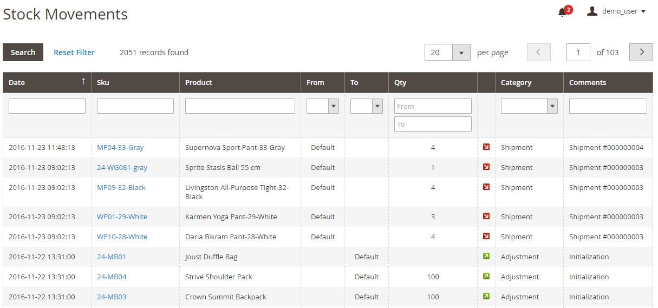Focus the Date filter input field
This screenshot has width=658, height=308.
(47, 106)
